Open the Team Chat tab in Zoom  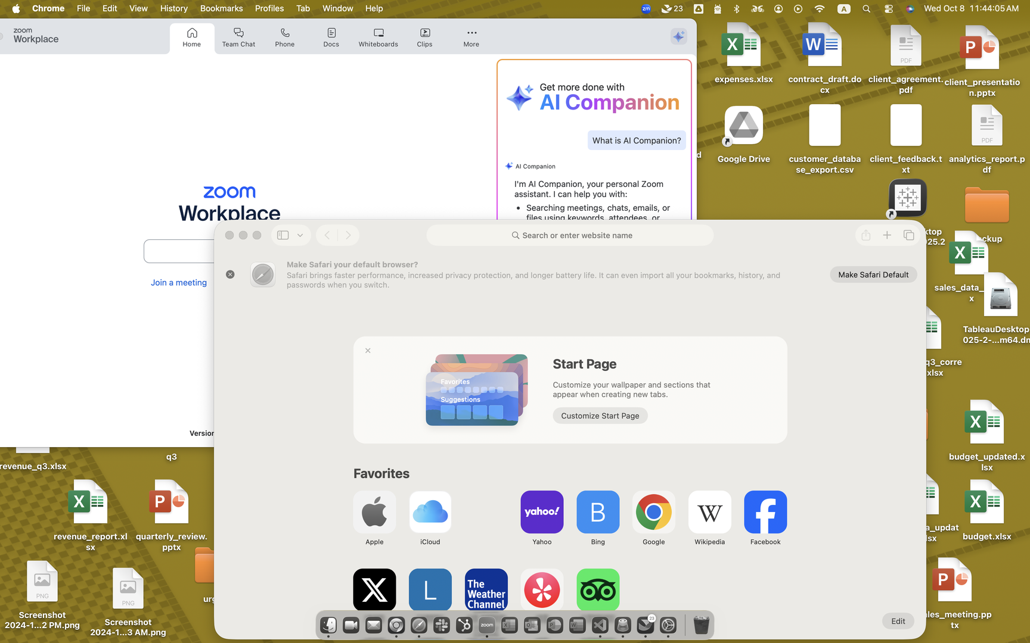238,37
